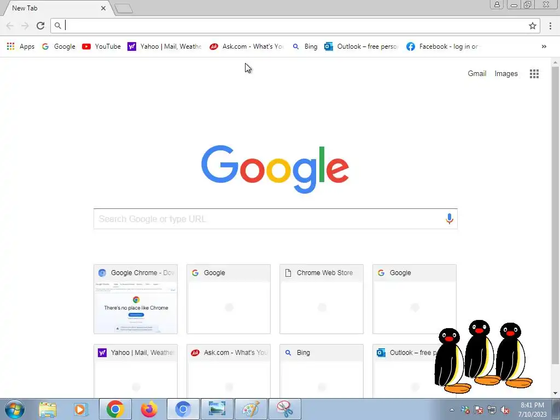Open the Bing bookmark
The image size is (560, 420).
pos(305,46)
